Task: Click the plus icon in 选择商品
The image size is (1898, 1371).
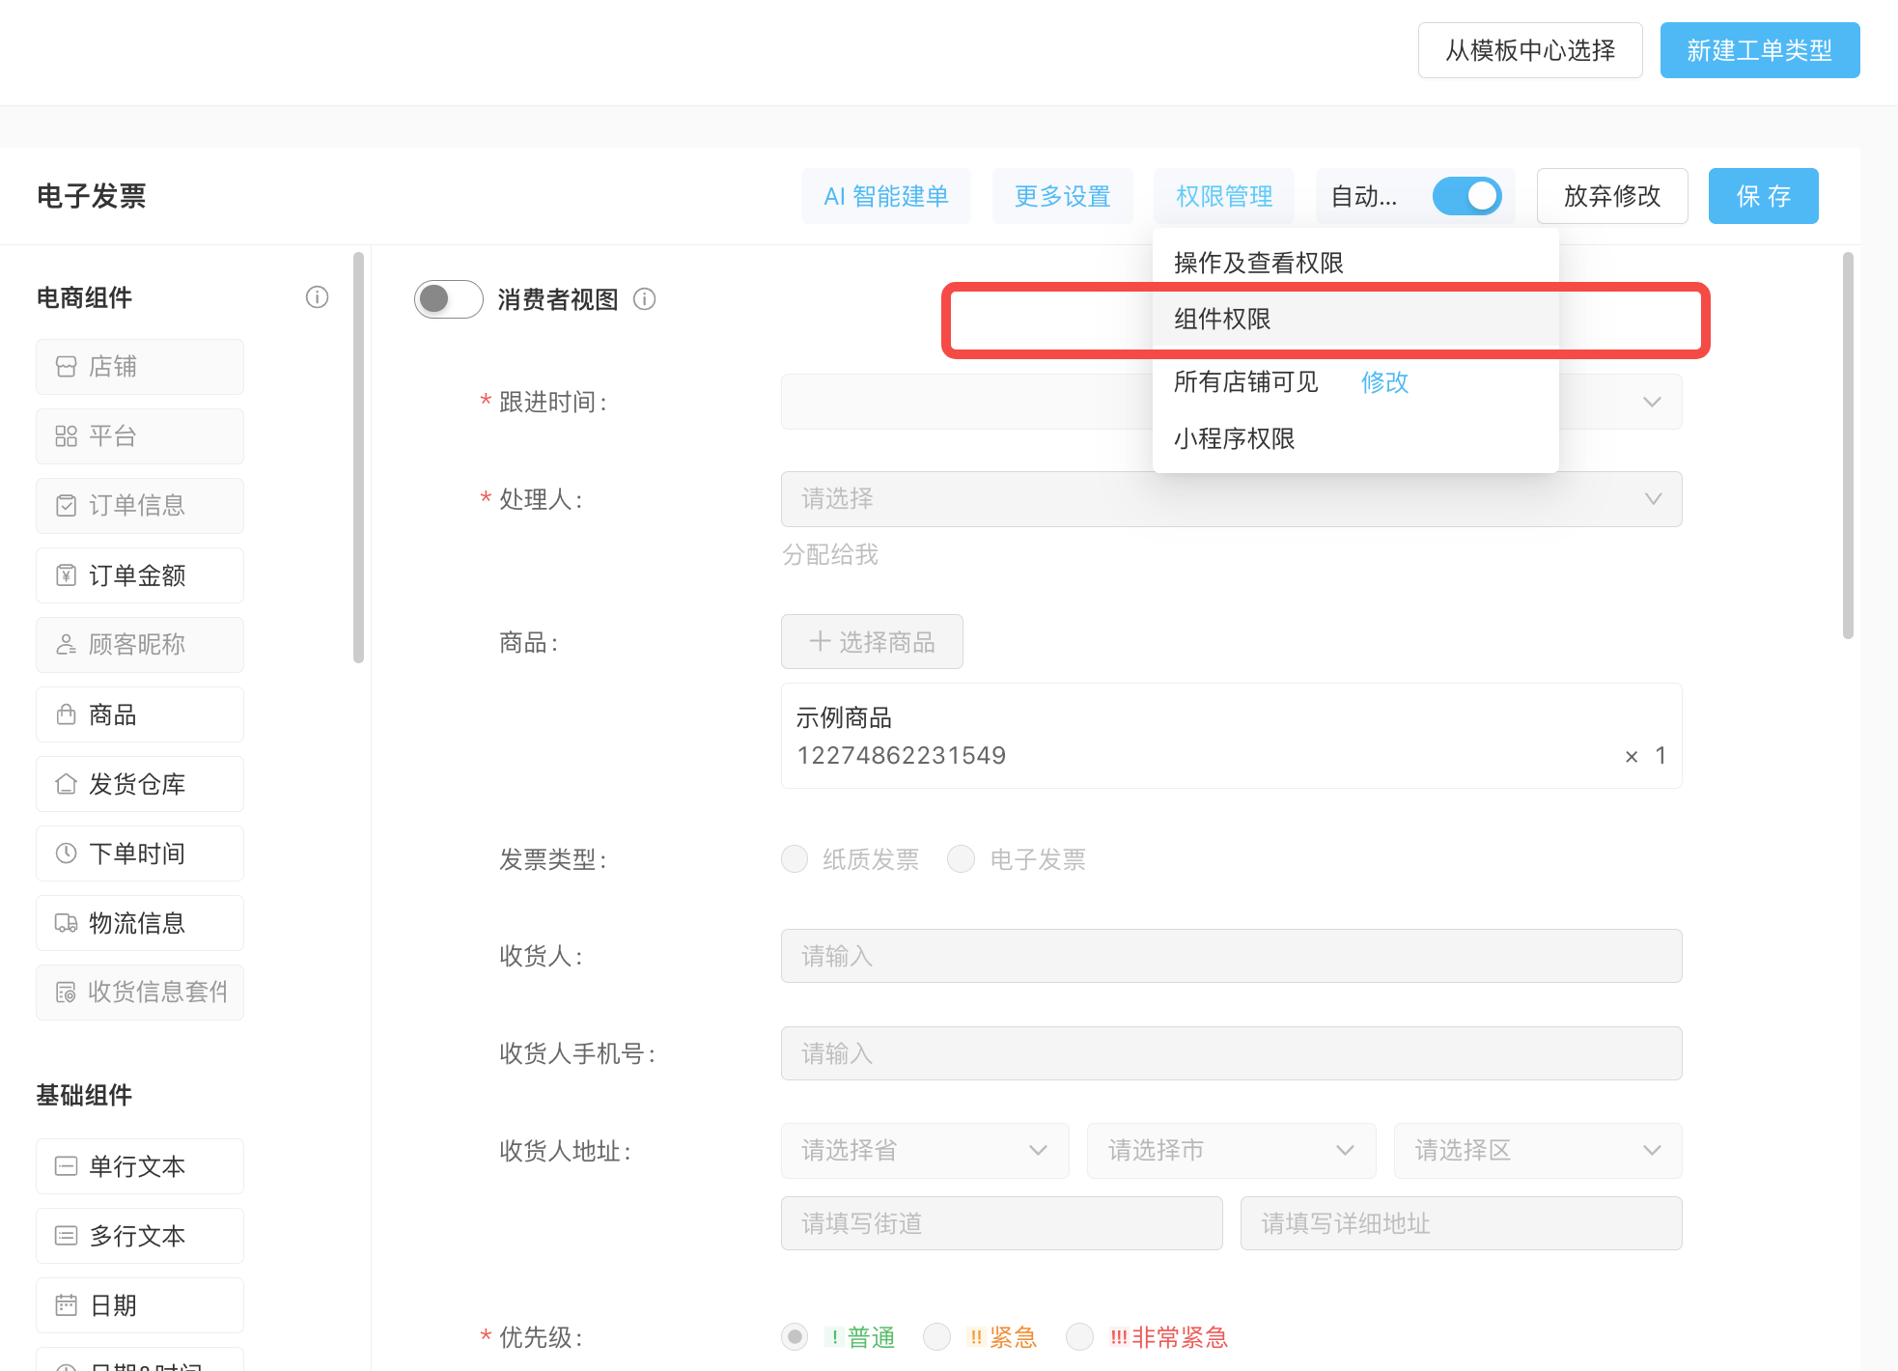Action: coord(820,641)
